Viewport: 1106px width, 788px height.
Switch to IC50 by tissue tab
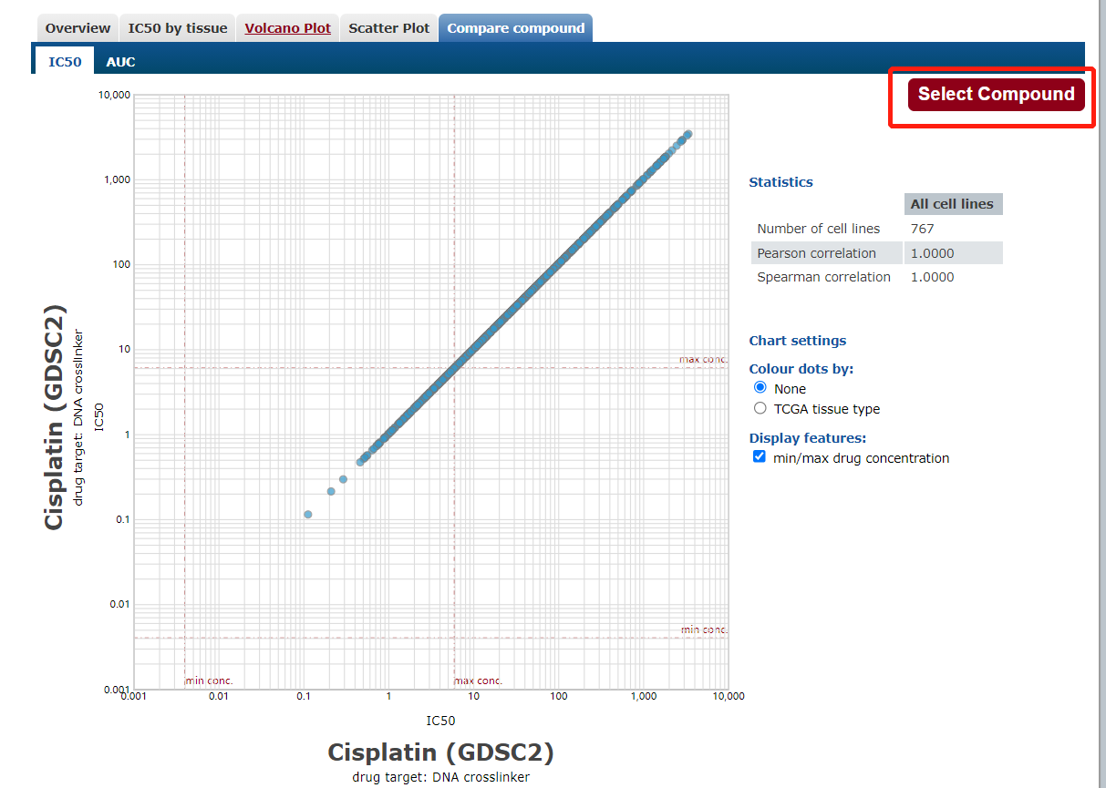(x=178, y=28)
